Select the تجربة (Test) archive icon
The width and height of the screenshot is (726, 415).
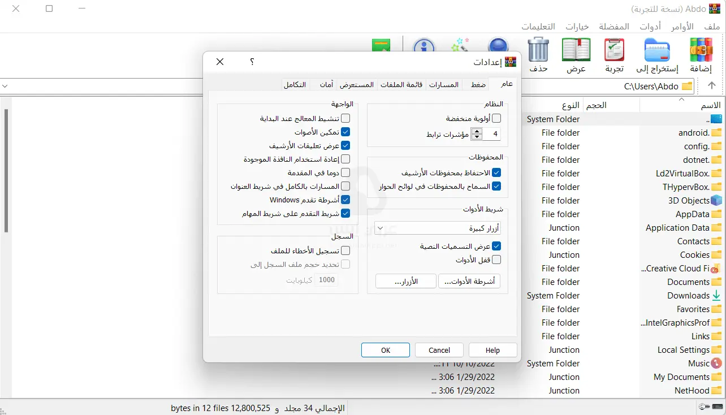coord(614,50)
